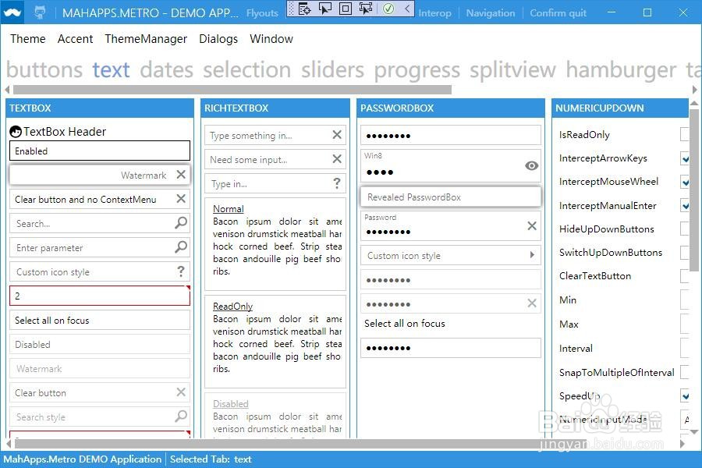This screenshot has height=468, width=702.
Task: Enable the ClearTextButton checkbox
Action: 685,276
